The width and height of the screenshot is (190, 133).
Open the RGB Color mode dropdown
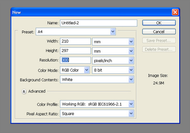[75, 70]
